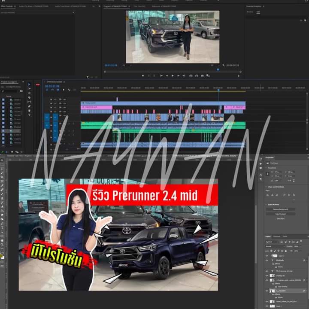Image resolution: width=309 pixels, height=309 pixels.
Task: Select the Type tool in Premiere toolbar
Action: (29, 115)
